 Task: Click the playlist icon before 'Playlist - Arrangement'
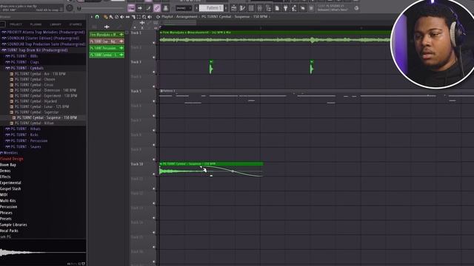point(158,17)
